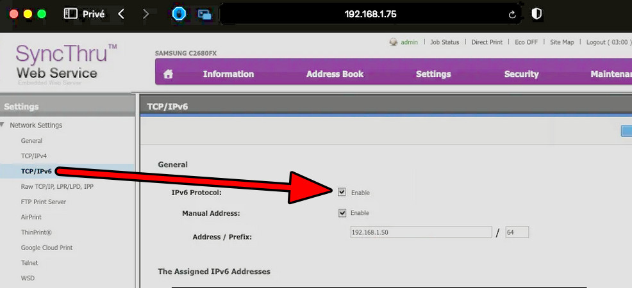Open AirPrint settings in sidebar
The height and width of the screenshot is (288, 632).
tap(31, 217)
